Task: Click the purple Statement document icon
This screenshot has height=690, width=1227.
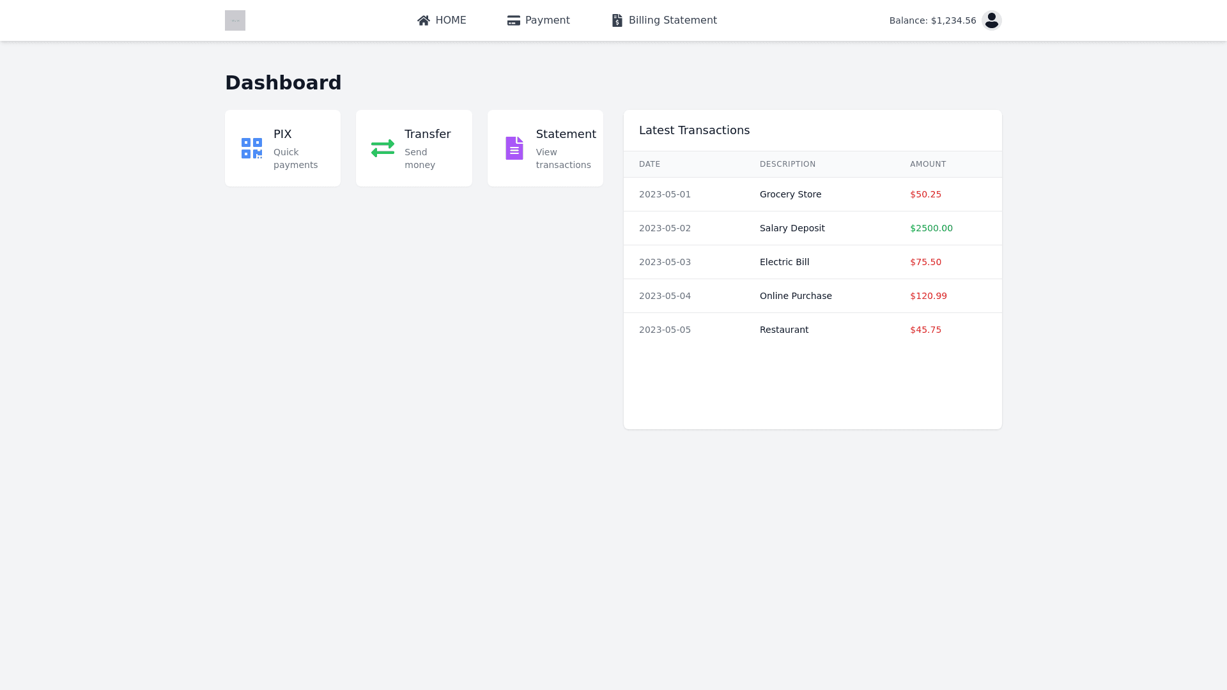Action: (514, 148)
